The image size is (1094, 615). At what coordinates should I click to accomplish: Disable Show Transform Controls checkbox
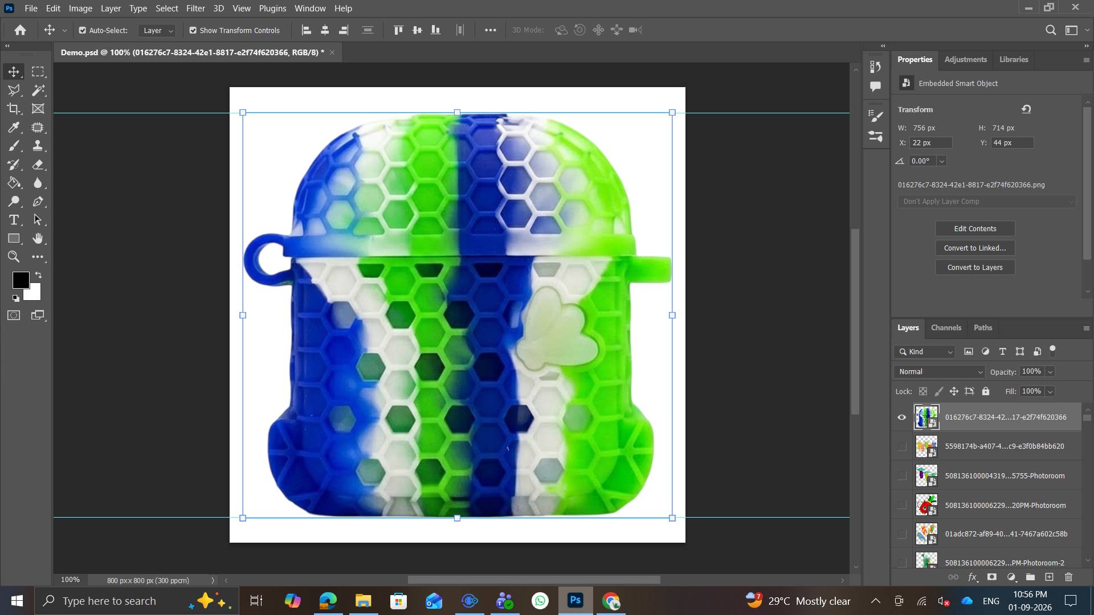tap(193, 30)
